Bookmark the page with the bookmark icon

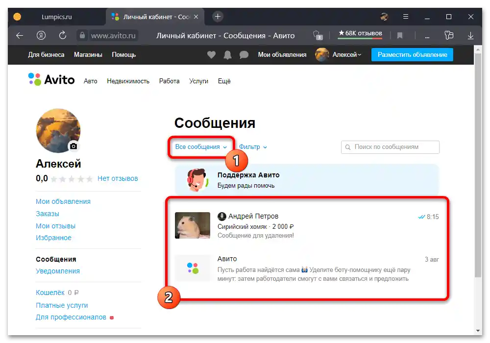tap(400, 36)
